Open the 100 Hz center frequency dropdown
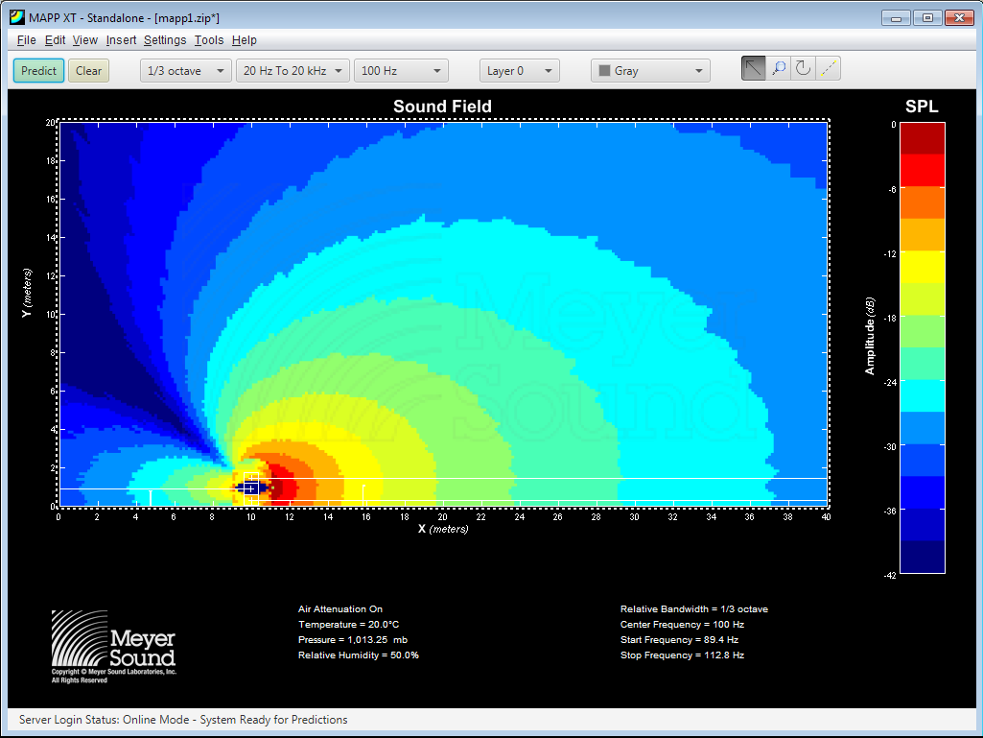Viewport: 983px width, 738px height. pyautogui.click(x=401, y=71)
